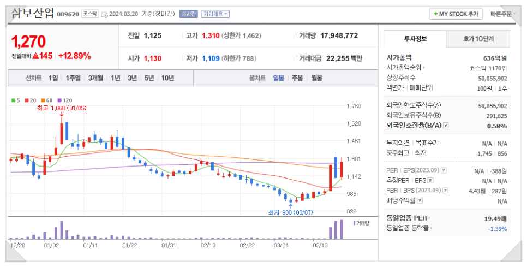Click the 외국인소진율 value 0.58%
Screen dimensions: 527x267
click(x=497, y=126)
